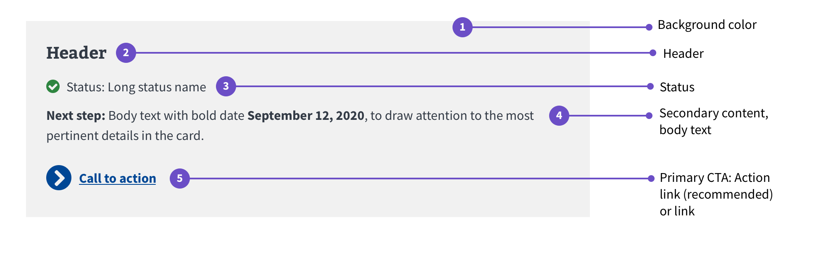The image size is (826, 264).
Task: Click the bold date September 12, 2020
Action: pyautogui.click(x=306, y=116)
